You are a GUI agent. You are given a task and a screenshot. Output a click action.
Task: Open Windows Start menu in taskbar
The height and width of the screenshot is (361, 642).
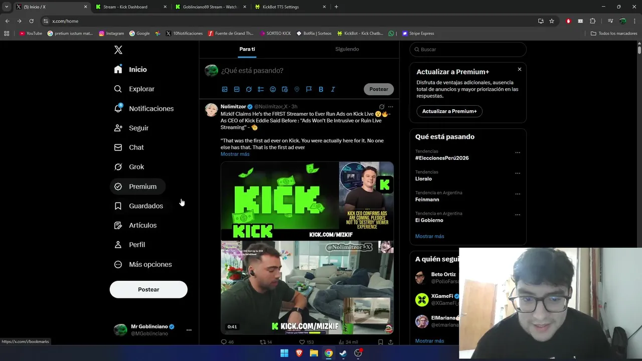284,353
